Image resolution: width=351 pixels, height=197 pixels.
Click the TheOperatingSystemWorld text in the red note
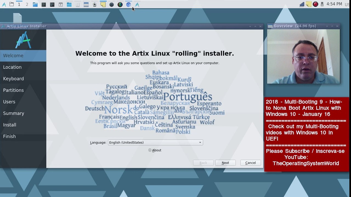[306, 163]
